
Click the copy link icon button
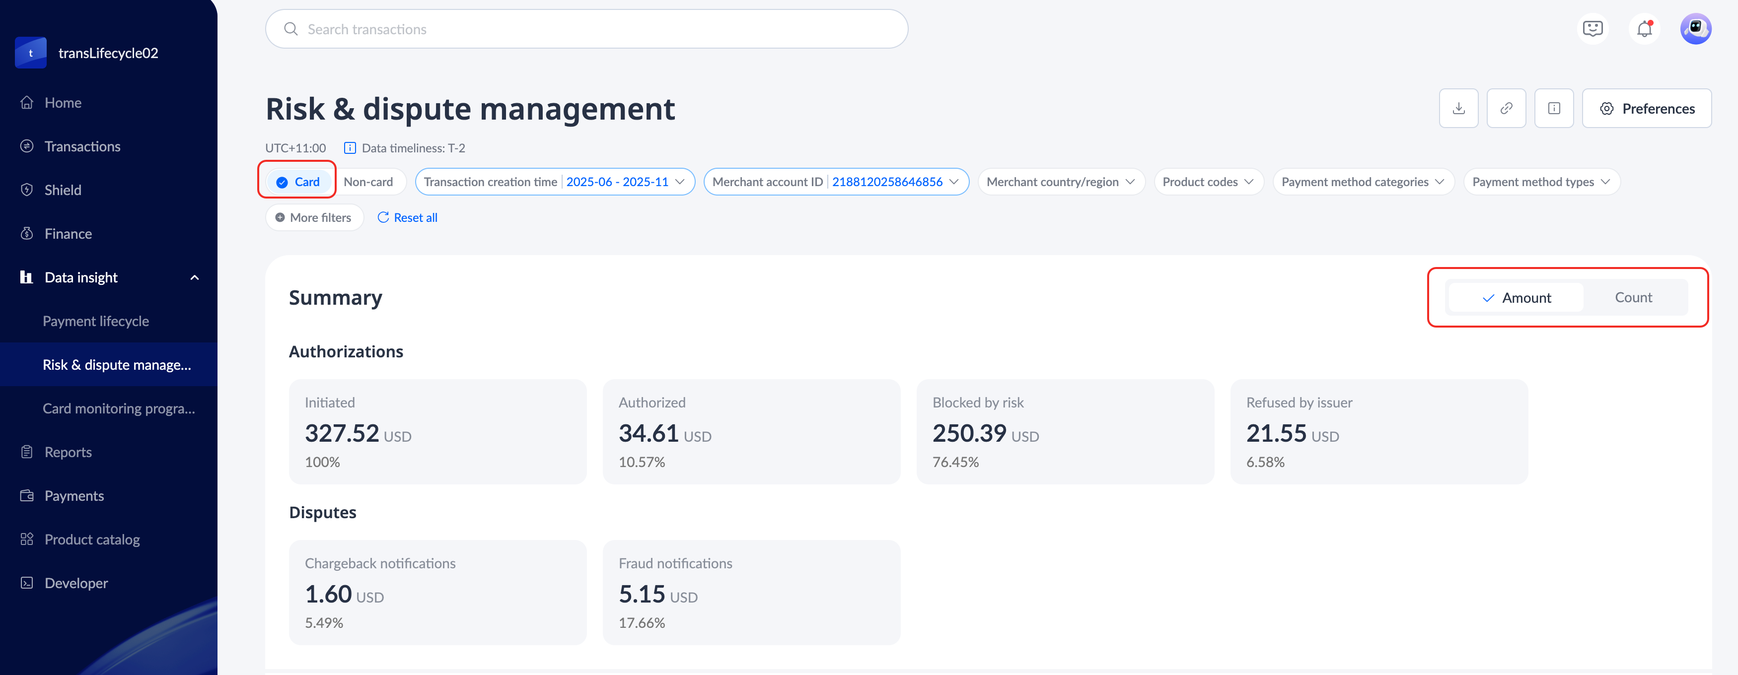[x=1506, y=109]
